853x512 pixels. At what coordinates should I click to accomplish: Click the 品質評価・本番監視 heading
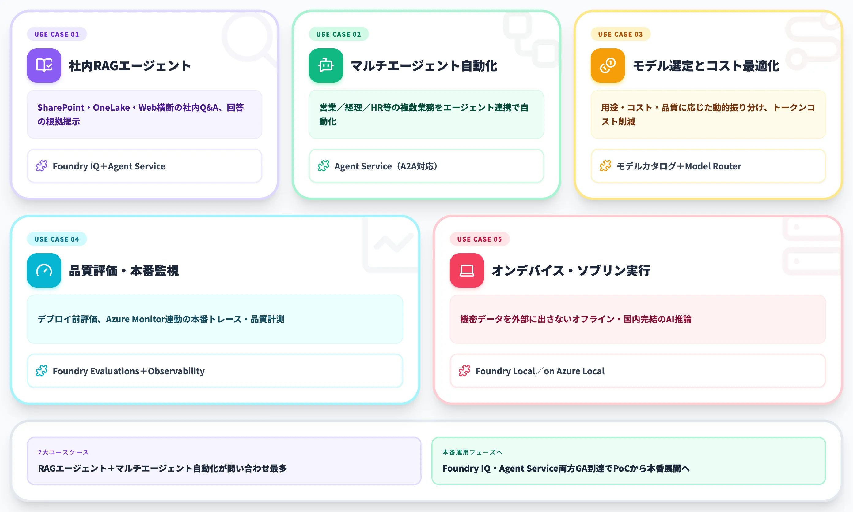[124, 270]
